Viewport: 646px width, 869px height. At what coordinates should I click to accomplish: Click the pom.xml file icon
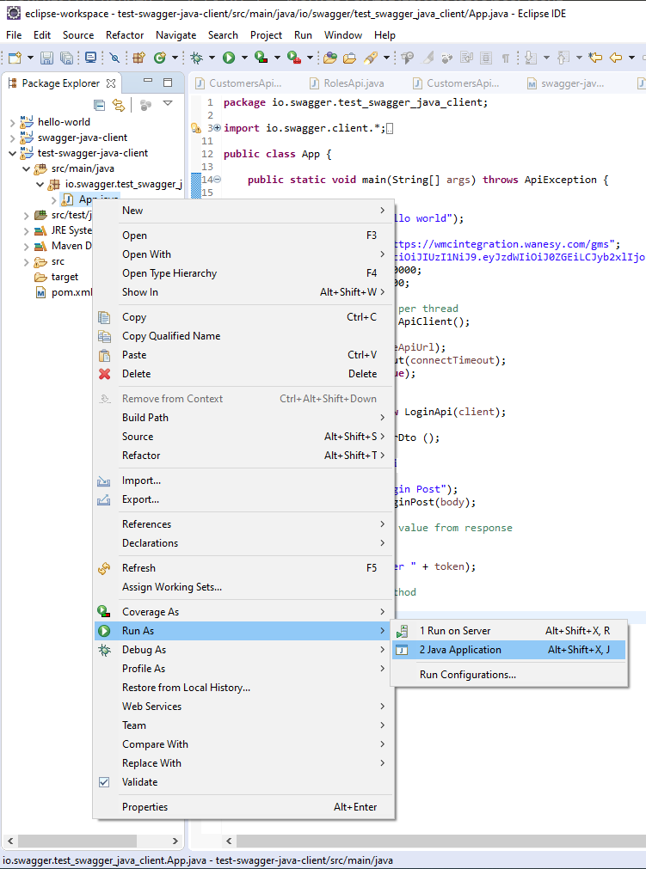point(40,292)
